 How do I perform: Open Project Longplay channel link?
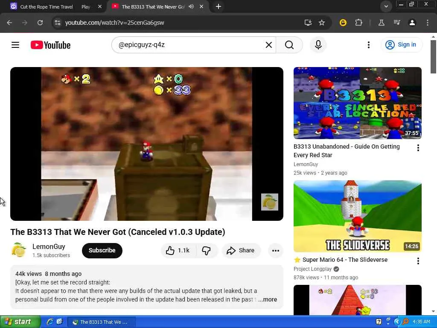[312, 269]
